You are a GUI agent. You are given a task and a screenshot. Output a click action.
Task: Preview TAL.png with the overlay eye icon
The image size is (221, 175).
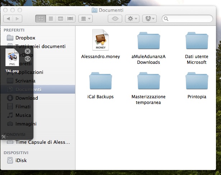pyautogui.click(x=28, y=58)
